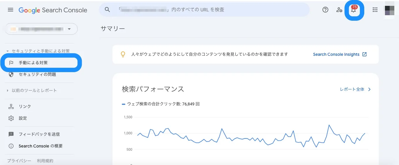Open the Google apps grid
Image resolution: width=399 pixels, height=165 pixels.
point(375,10)
